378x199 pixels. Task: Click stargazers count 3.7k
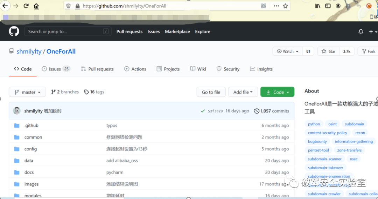(346, 51)
